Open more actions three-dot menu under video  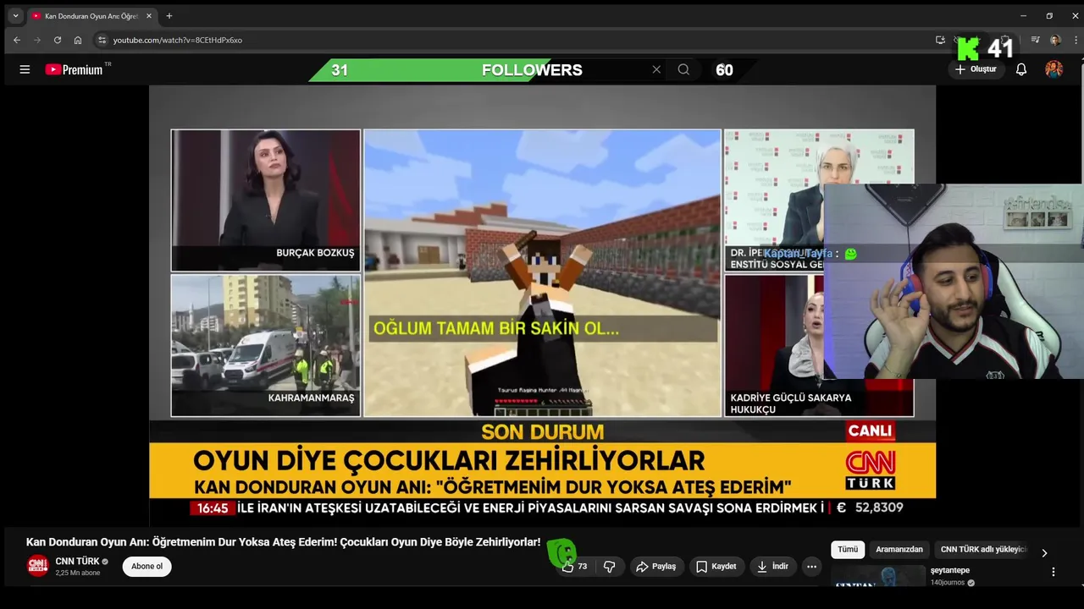[x=811, y=567]
